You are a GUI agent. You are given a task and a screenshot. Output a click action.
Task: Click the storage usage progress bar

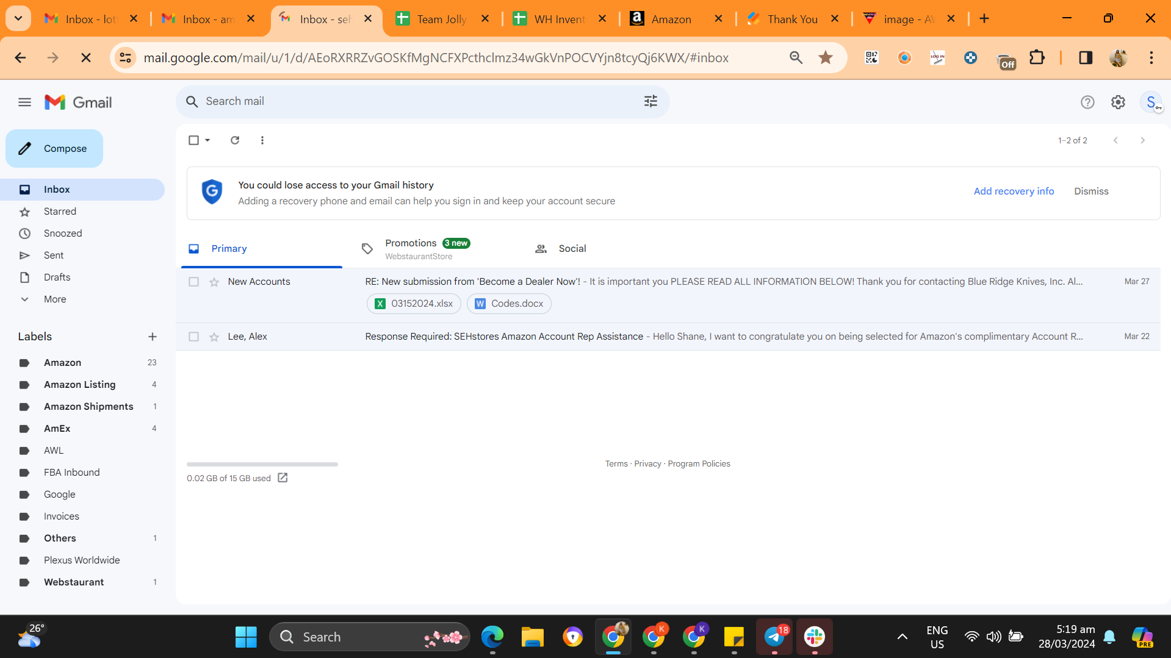click(262, 465)
